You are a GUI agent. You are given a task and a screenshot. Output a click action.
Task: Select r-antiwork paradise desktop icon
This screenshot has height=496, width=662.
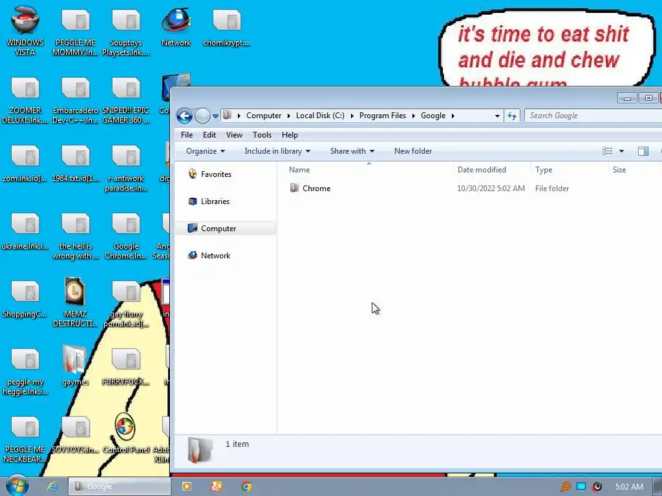pos(125,168)
